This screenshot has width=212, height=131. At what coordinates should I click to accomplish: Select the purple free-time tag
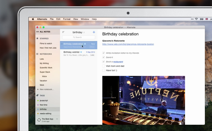[43, 105]
